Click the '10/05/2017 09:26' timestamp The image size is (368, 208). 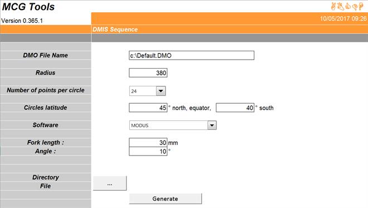(x=343, y=18)
